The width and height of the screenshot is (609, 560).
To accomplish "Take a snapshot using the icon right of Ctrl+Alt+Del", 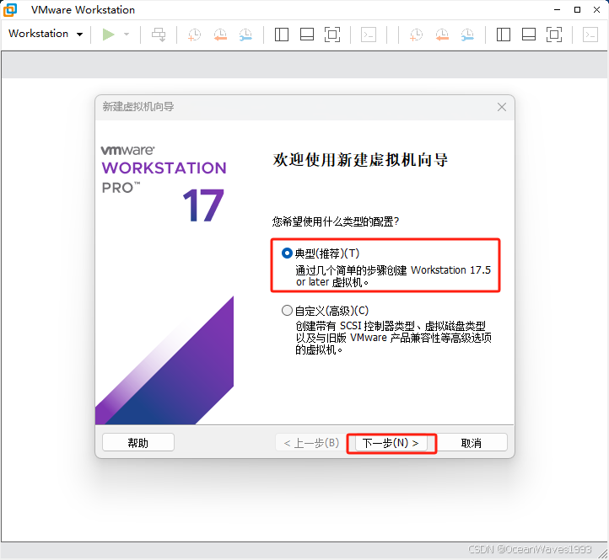I will 194,35.
